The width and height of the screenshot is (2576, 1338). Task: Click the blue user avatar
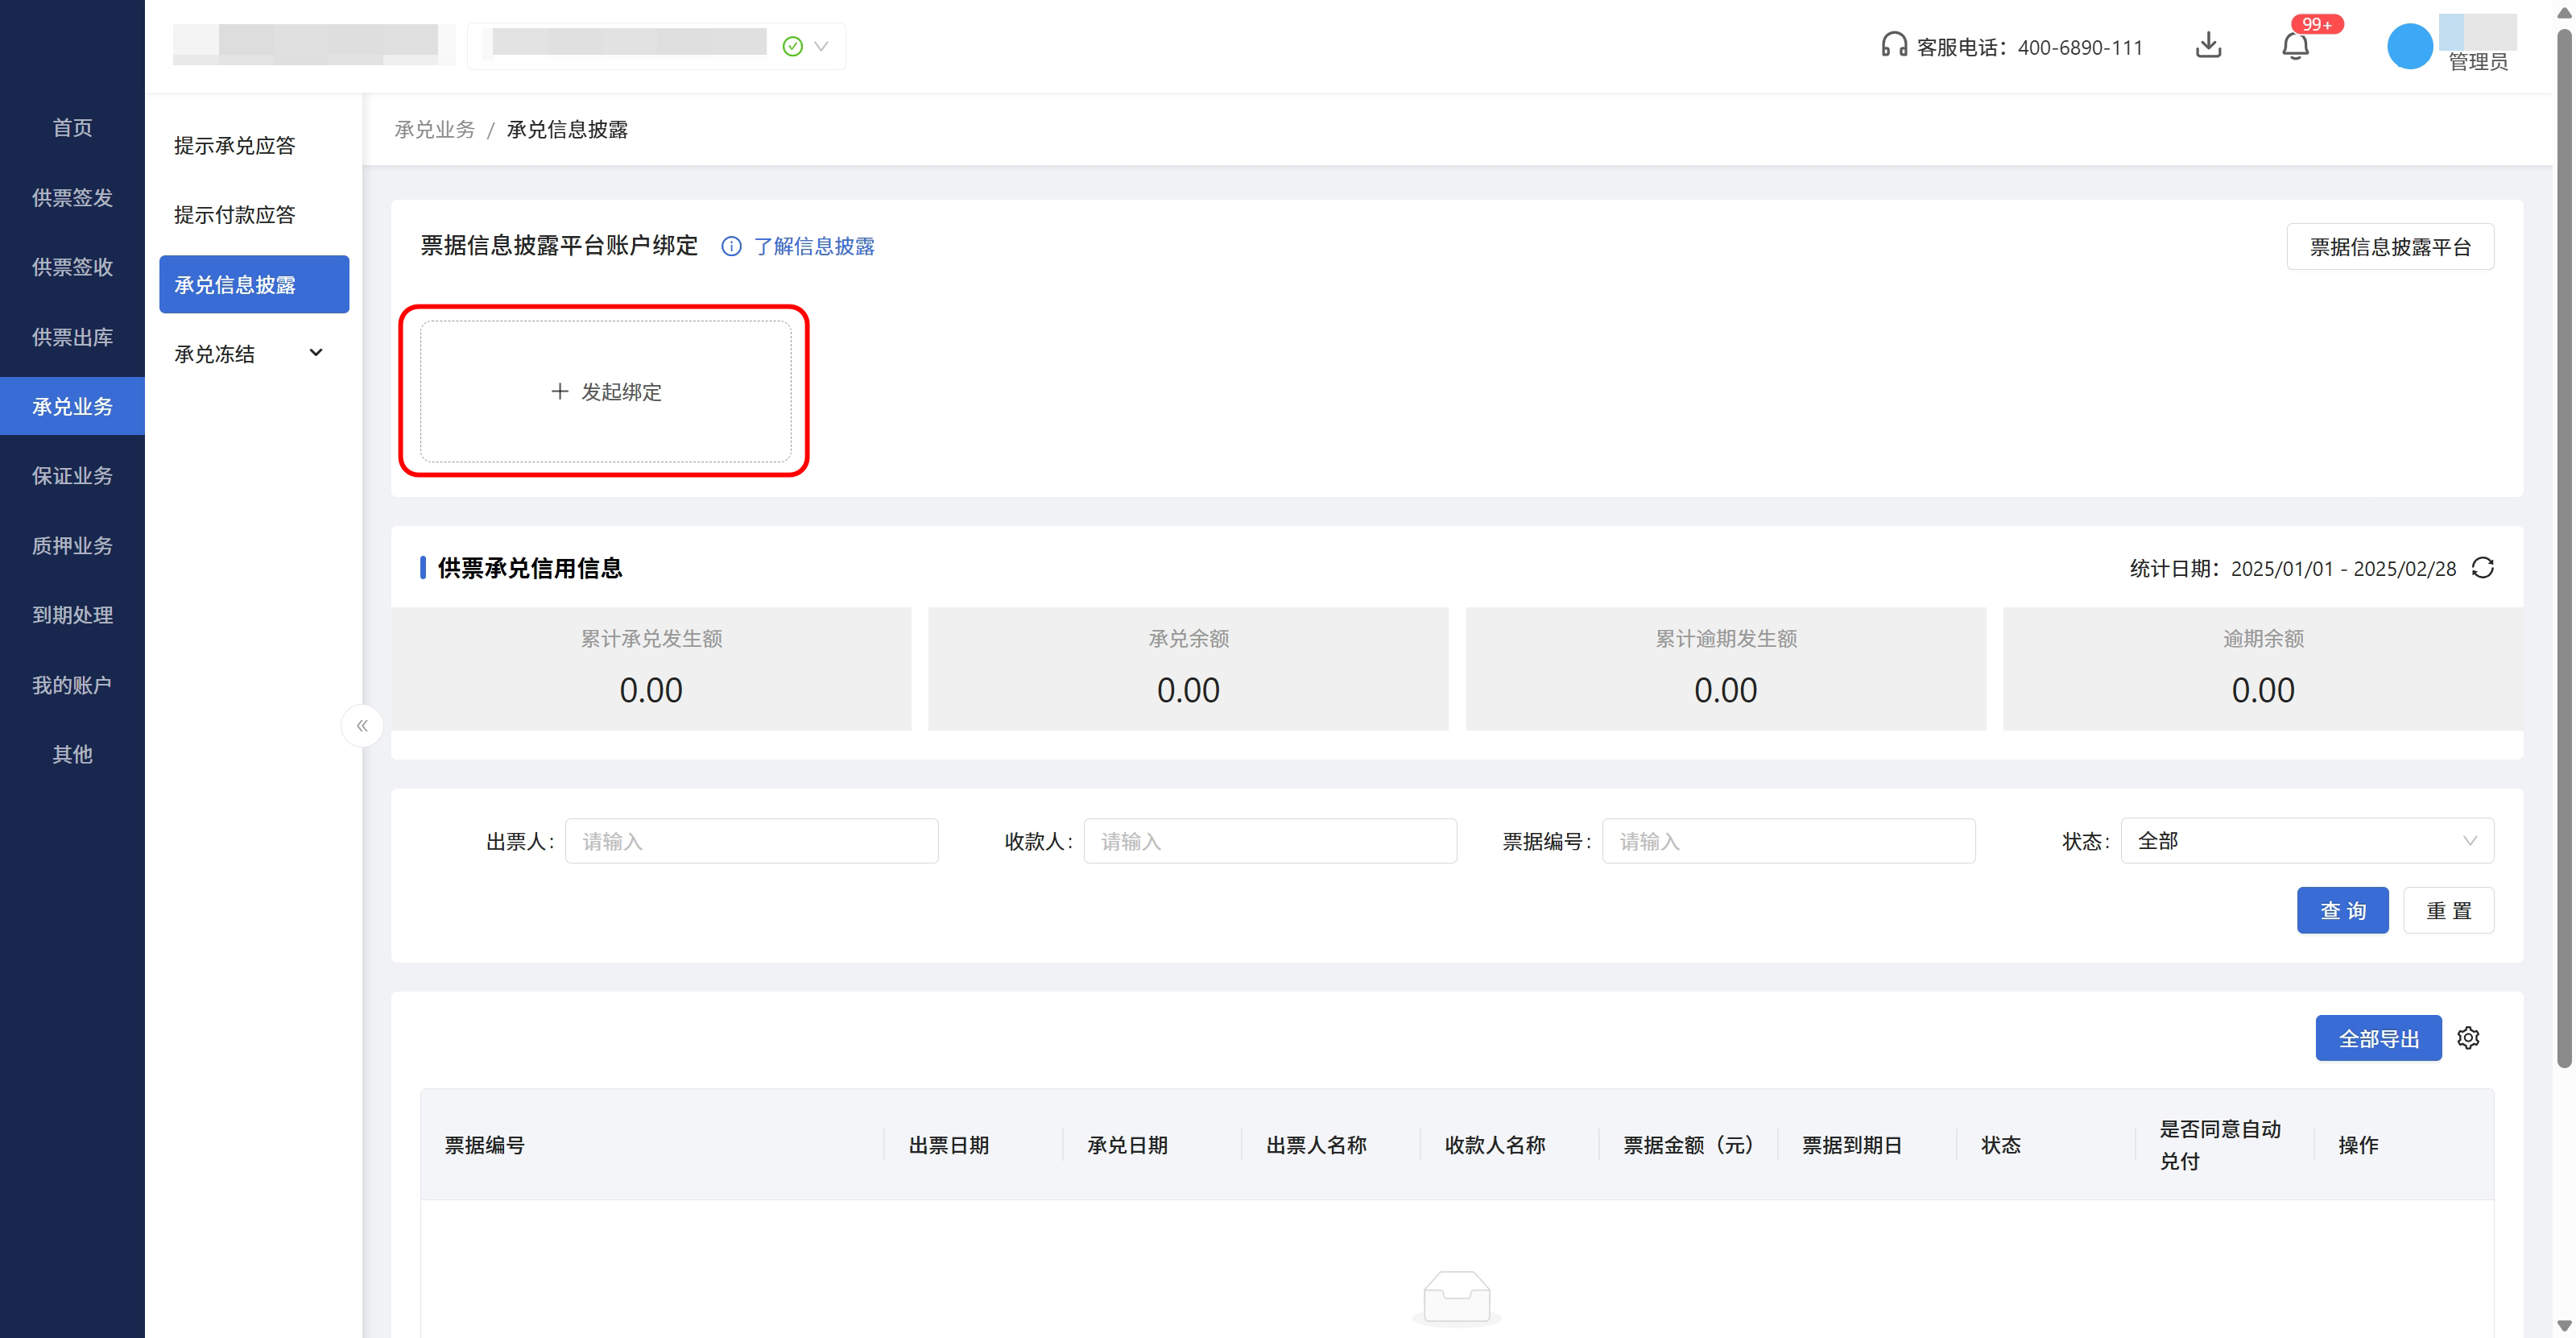(x=2409, y=46)
